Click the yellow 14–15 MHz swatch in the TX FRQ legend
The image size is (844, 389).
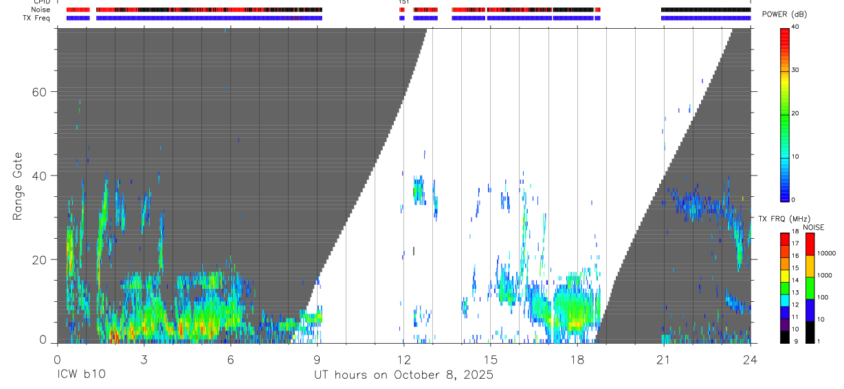pos(785,275)
